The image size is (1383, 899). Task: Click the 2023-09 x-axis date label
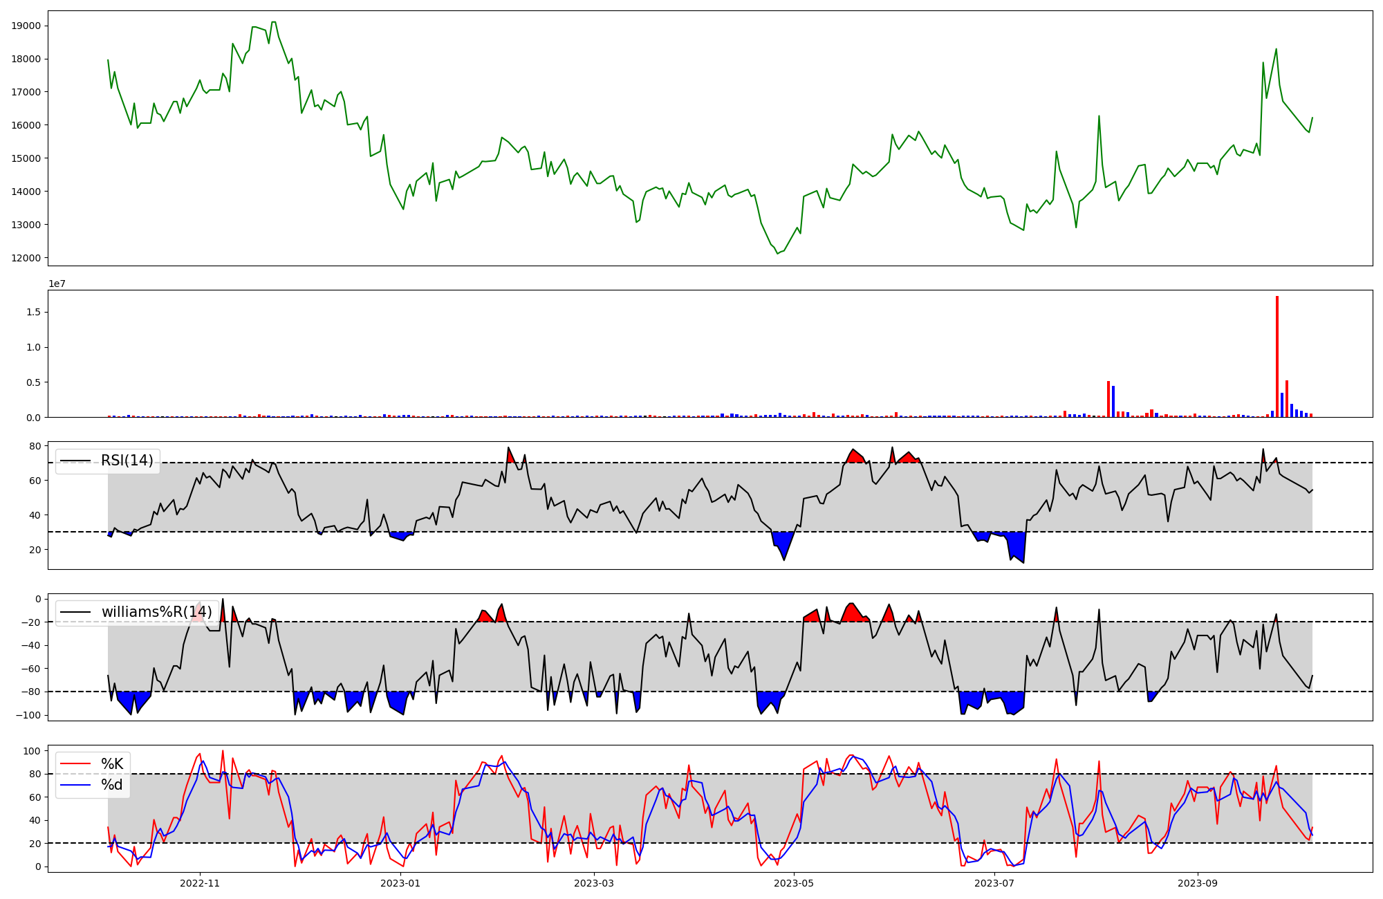(x=1197, y=883)
